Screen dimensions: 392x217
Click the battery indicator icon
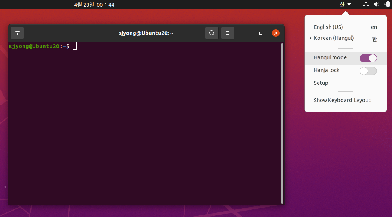(x=387, y=4)
